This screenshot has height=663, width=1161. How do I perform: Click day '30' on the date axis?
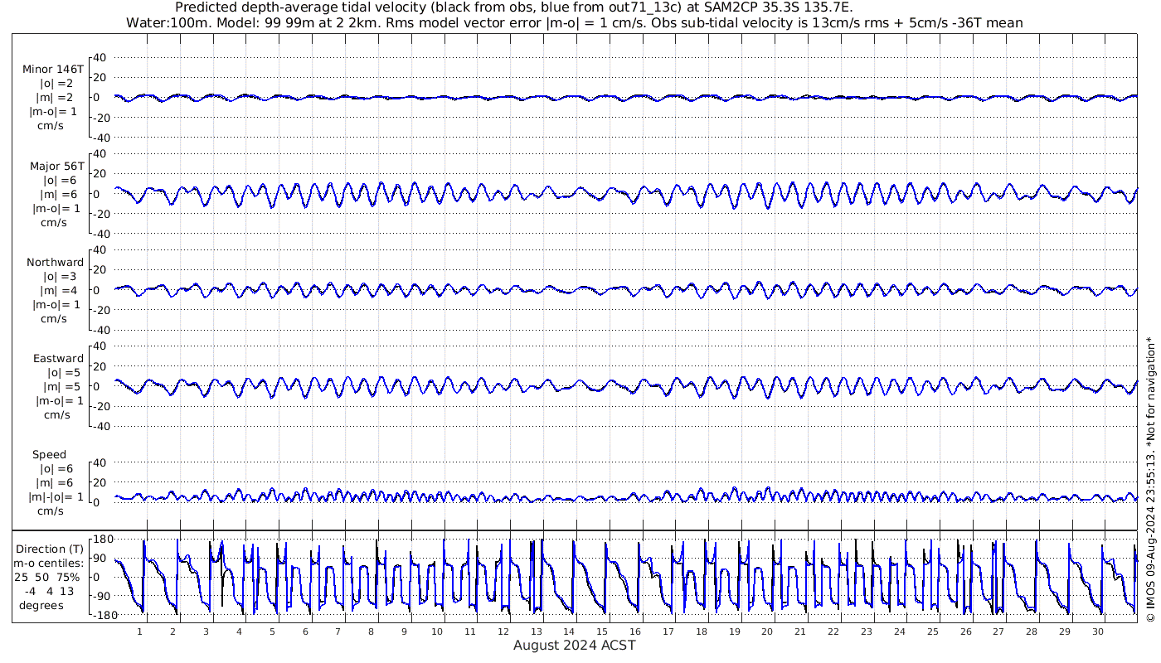click(1098, 632)
